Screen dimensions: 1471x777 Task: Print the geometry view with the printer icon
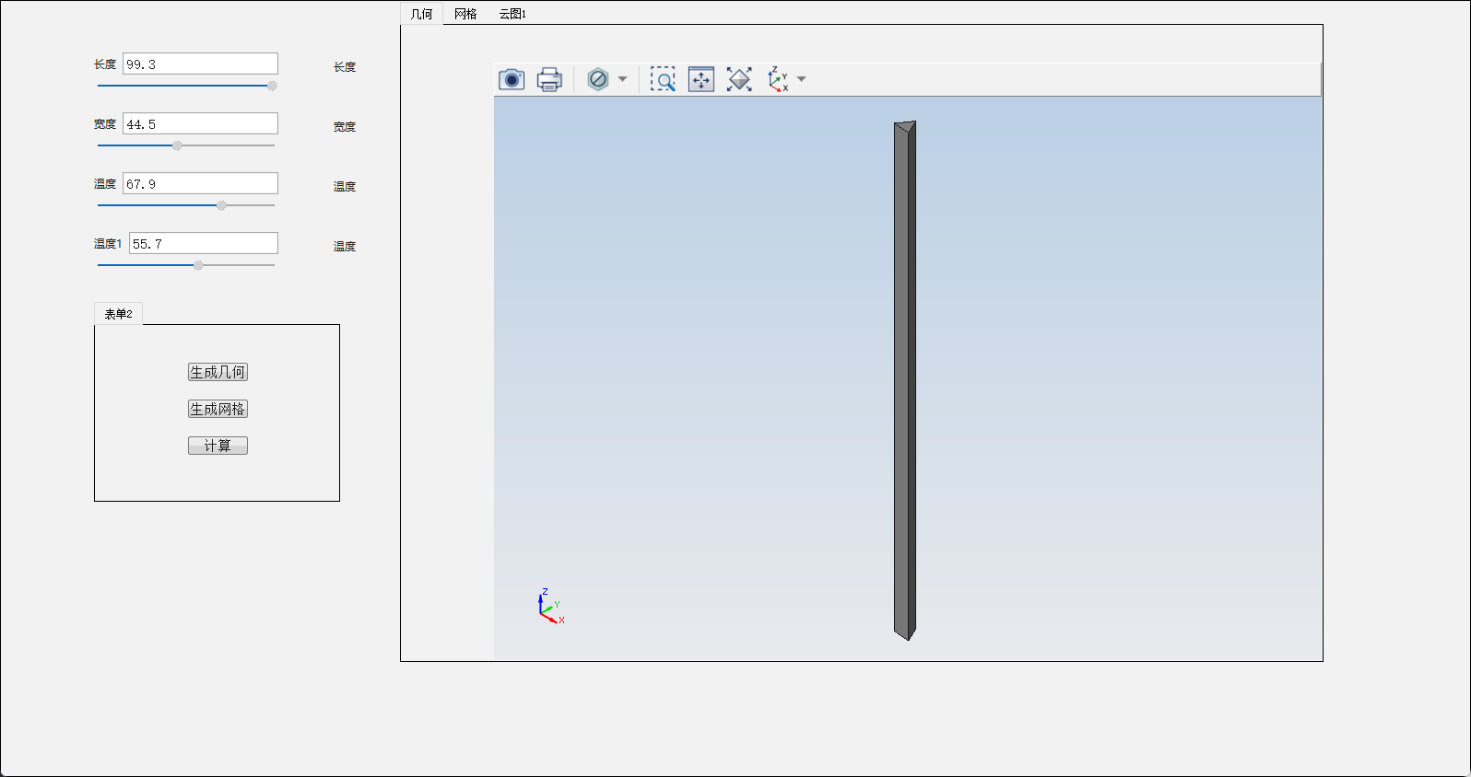tap(549, 79)
